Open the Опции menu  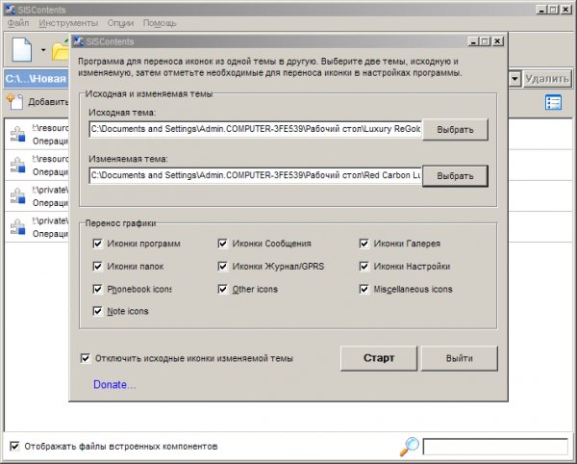pos(120,23)
